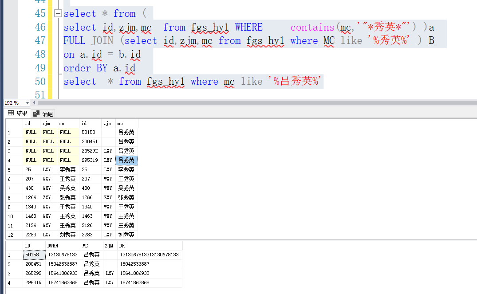The image size is (477, 294).
Task: Click the editor's horizontal scrollbar track
Action: tap(257, 103)
